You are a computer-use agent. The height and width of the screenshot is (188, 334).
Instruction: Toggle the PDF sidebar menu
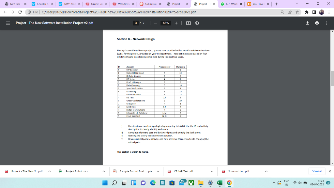click(x=7, y=23)
